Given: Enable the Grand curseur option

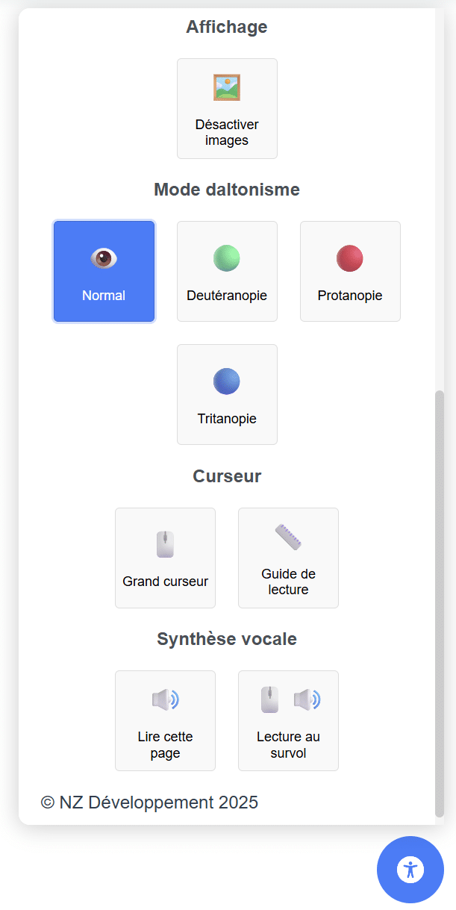Looking at the screenshot, I should [x=165, y=582].
